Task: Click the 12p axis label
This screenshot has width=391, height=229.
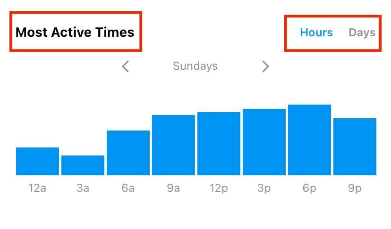Action: (x=219, y=188)
